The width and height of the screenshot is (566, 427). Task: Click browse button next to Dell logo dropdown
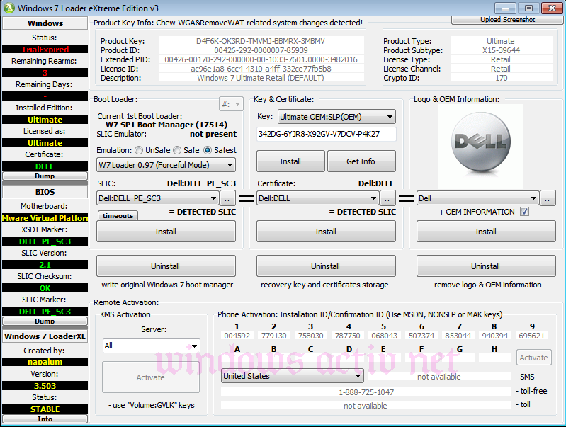click(548, 198)
